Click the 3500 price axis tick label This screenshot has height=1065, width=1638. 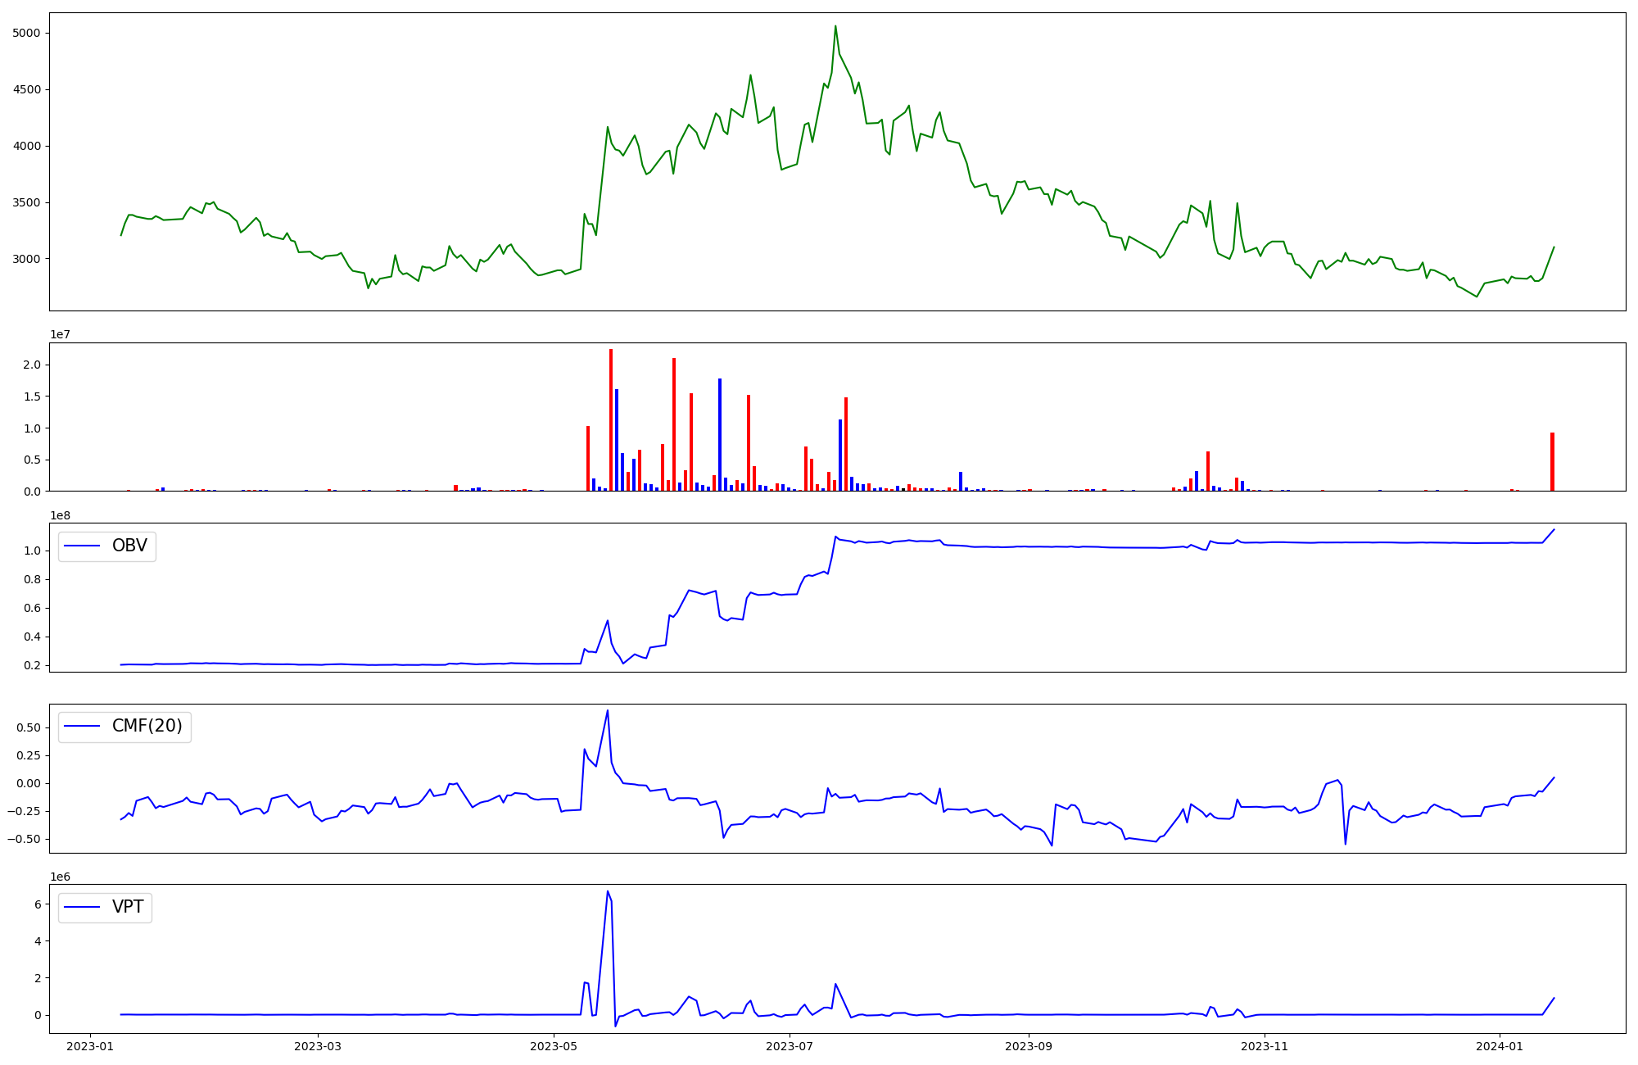click(26, 203)
